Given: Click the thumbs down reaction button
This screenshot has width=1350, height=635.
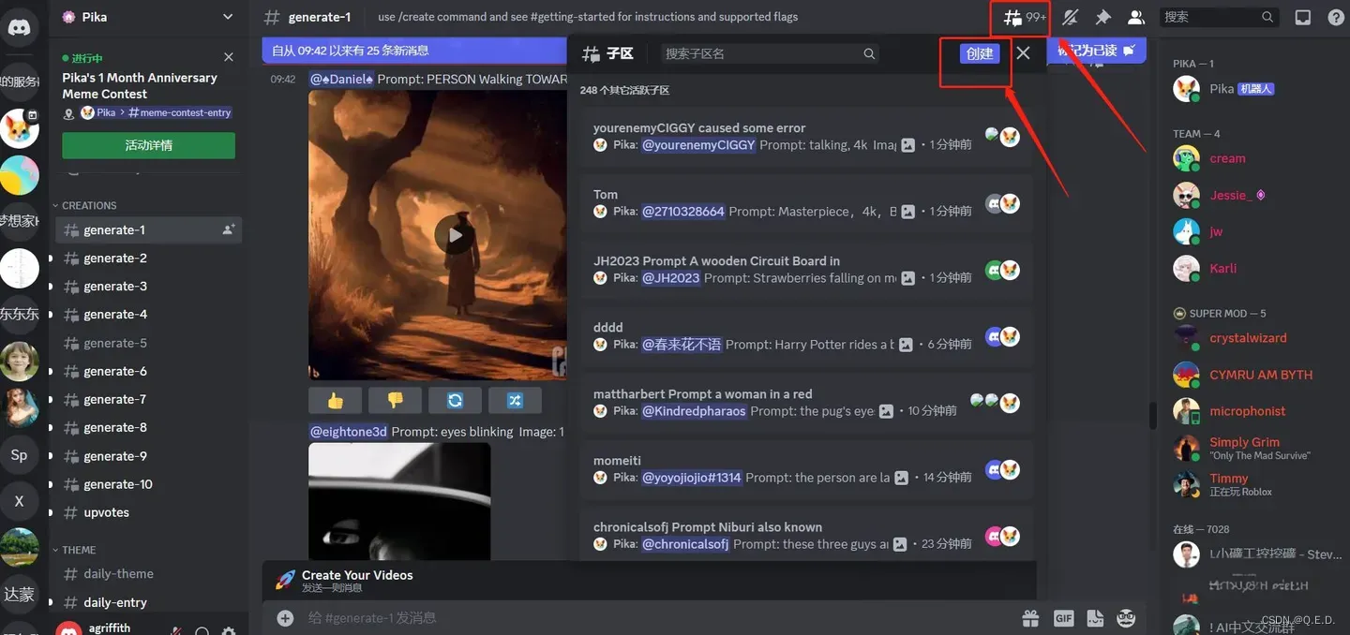Looking at the screenshot, I should coord(395,400).
